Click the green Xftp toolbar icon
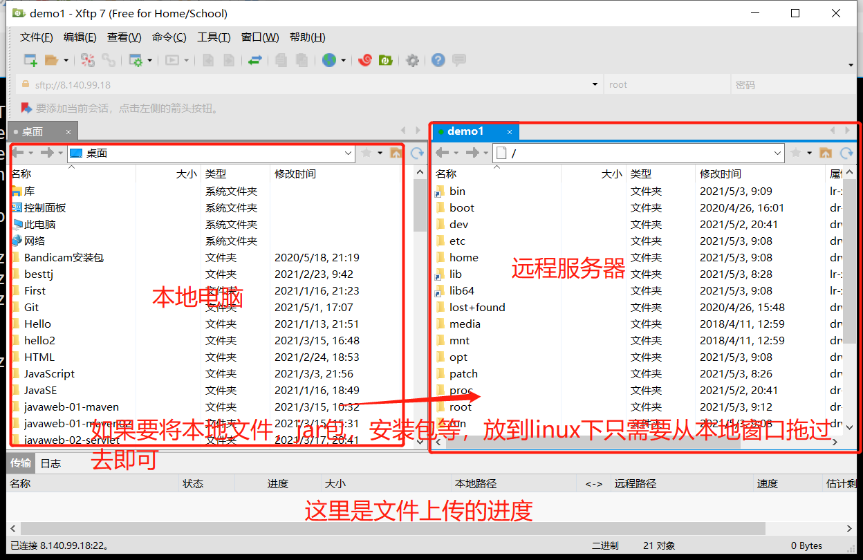The height and width of the screenshot is (560, 863). coord(386,60)
